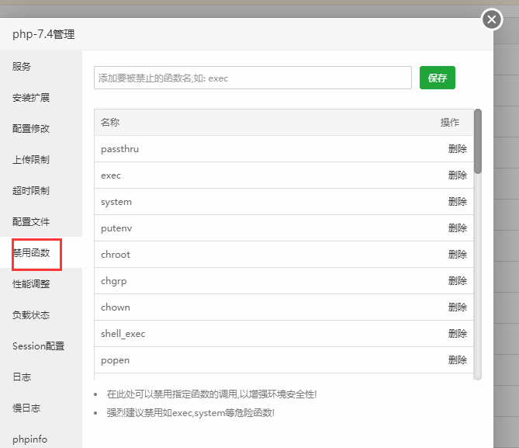Screen dimensions: 519x448
Task: Delete the system function entry
Action: coord(458,201)
